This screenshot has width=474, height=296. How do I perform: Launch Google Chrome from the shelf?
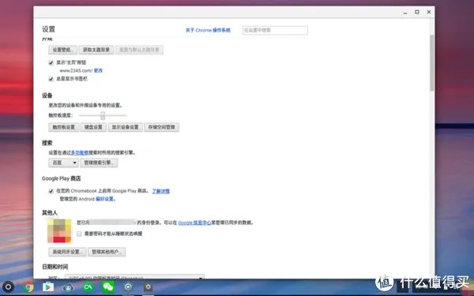tap(28, 287)
